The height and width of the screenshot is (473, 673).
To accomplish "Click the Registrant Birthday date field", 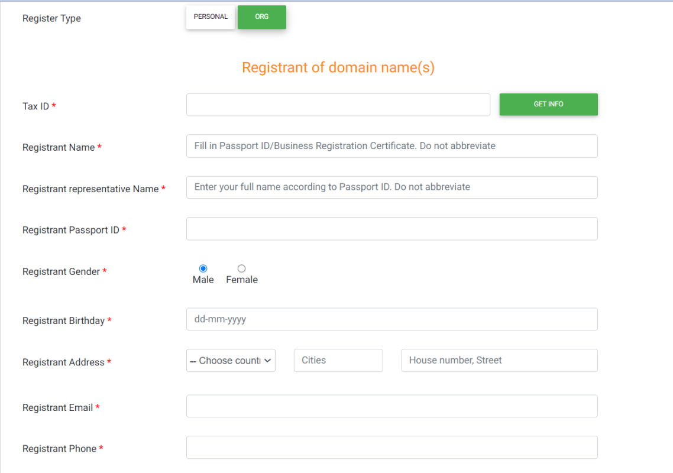I will pos(391,319).
